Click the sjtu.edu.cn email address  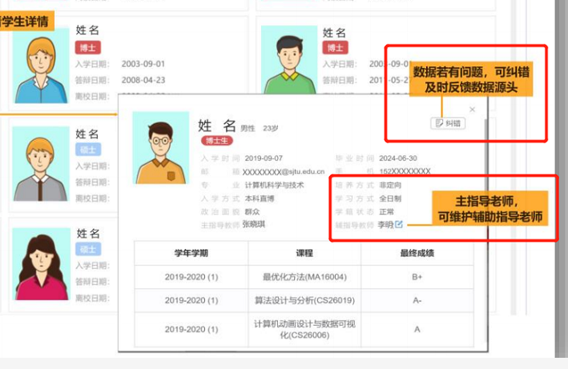coord(283,171)
